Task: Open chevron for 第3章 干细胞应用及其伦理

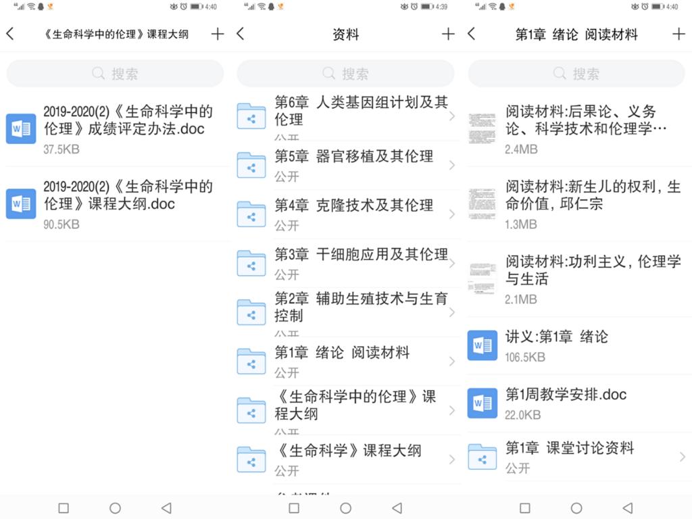Action: (451, 264)
